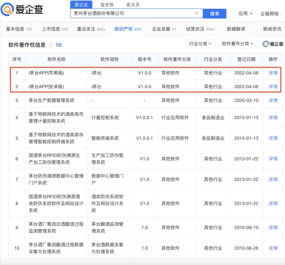The image size is (285, 265).
Task: Open the 数据解读 tab
Action: click(x=236, y=29)
